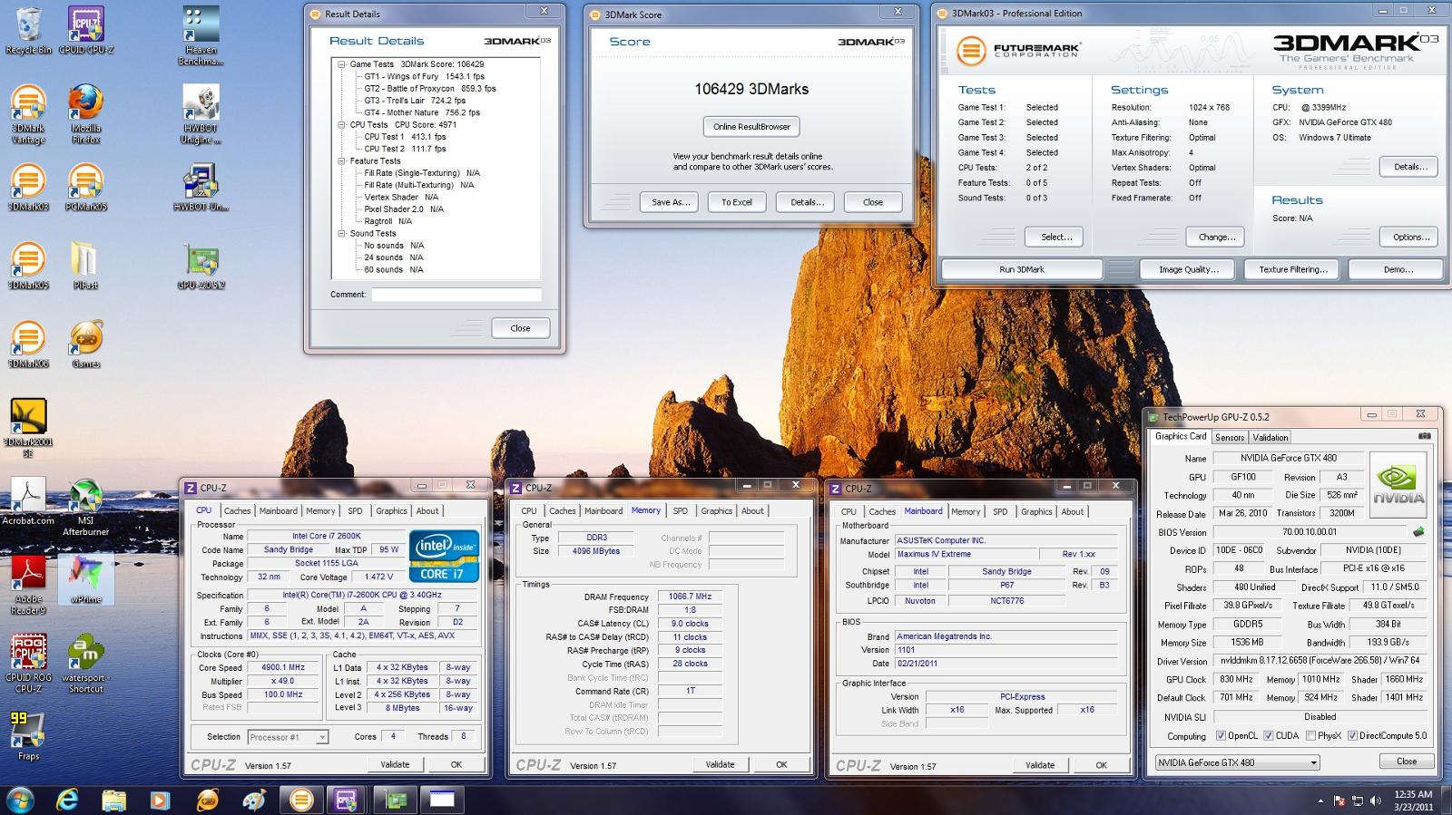
Task: Click Online ResultBrowser button
Action: pyautogui.click(x=751, y=127)
